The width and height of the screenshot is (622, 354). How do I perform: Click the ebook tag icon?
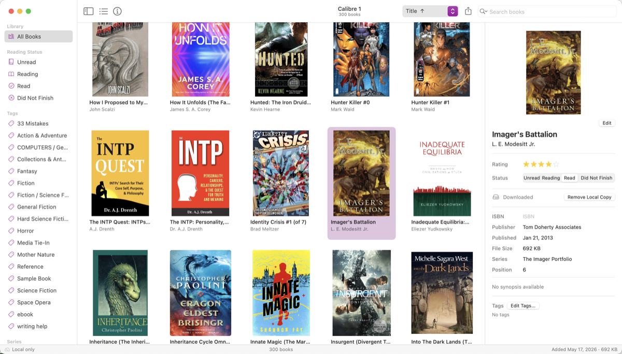[x=11, y=314]
